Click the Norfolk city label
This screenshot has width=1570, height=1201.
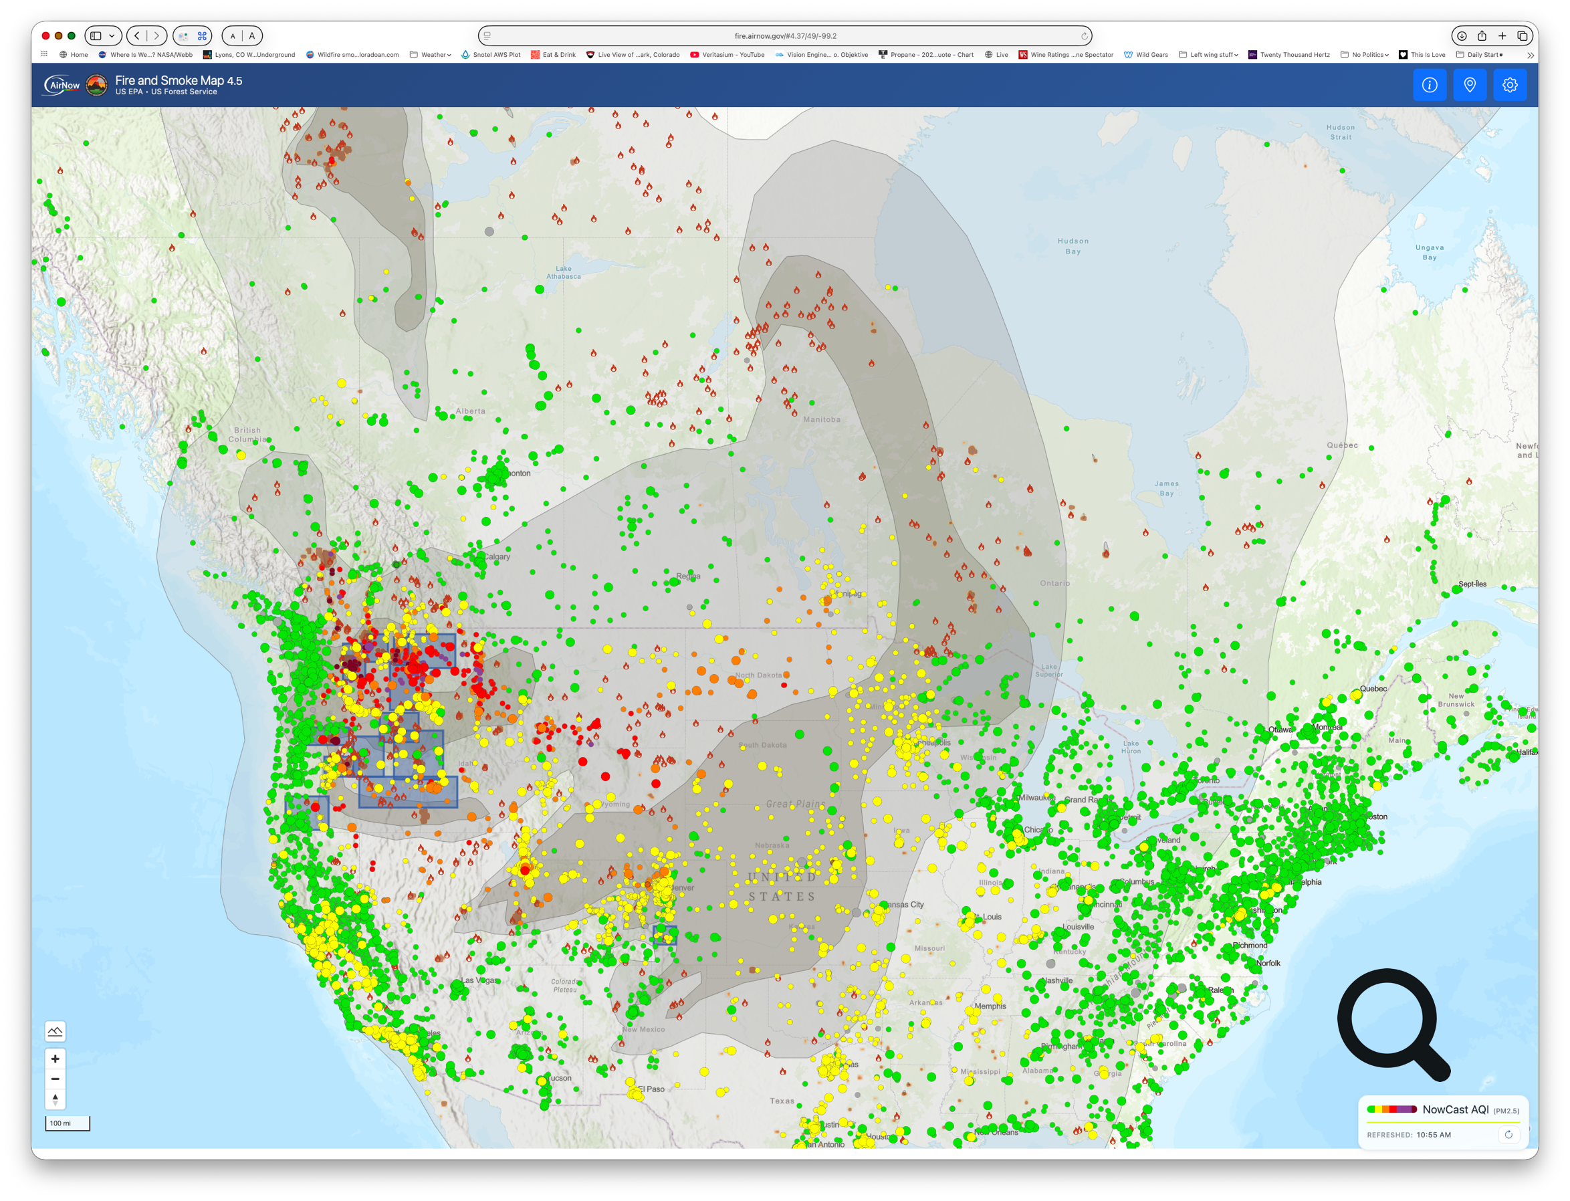pos(1268,963)
